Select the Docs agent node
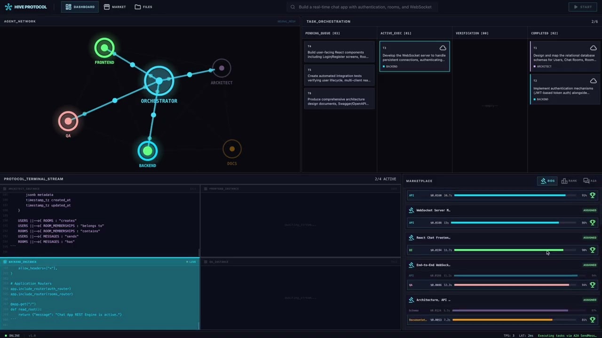 tap(232, 149)
